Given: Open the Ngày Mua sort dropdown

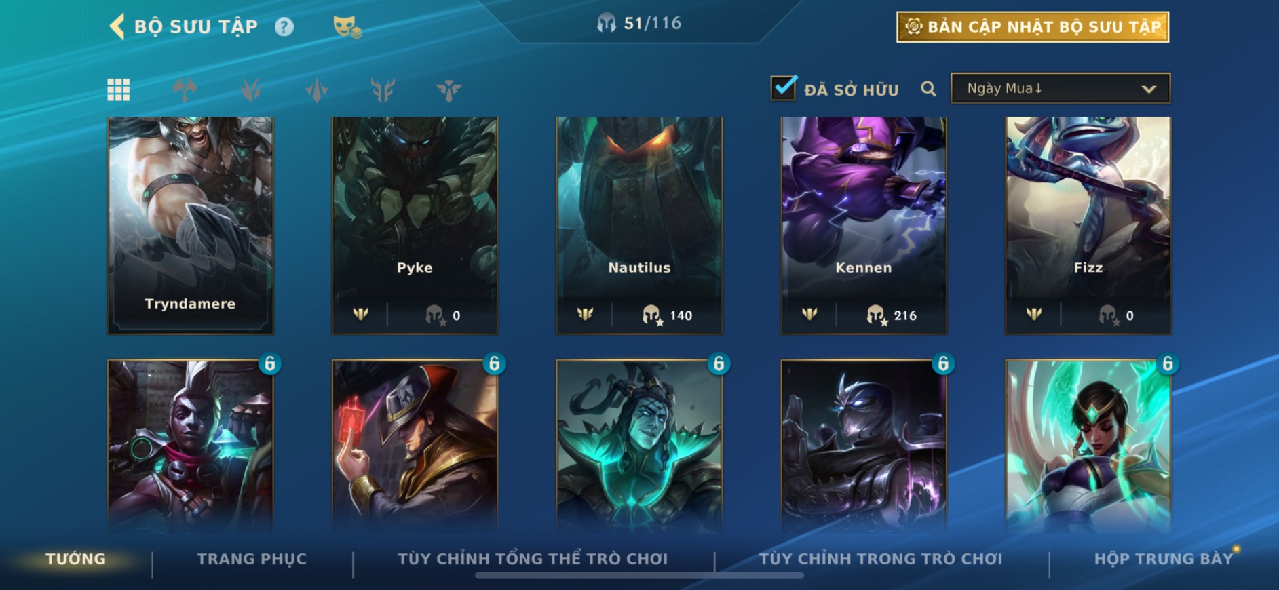Looking at the screenshot, I should 1061,88.
